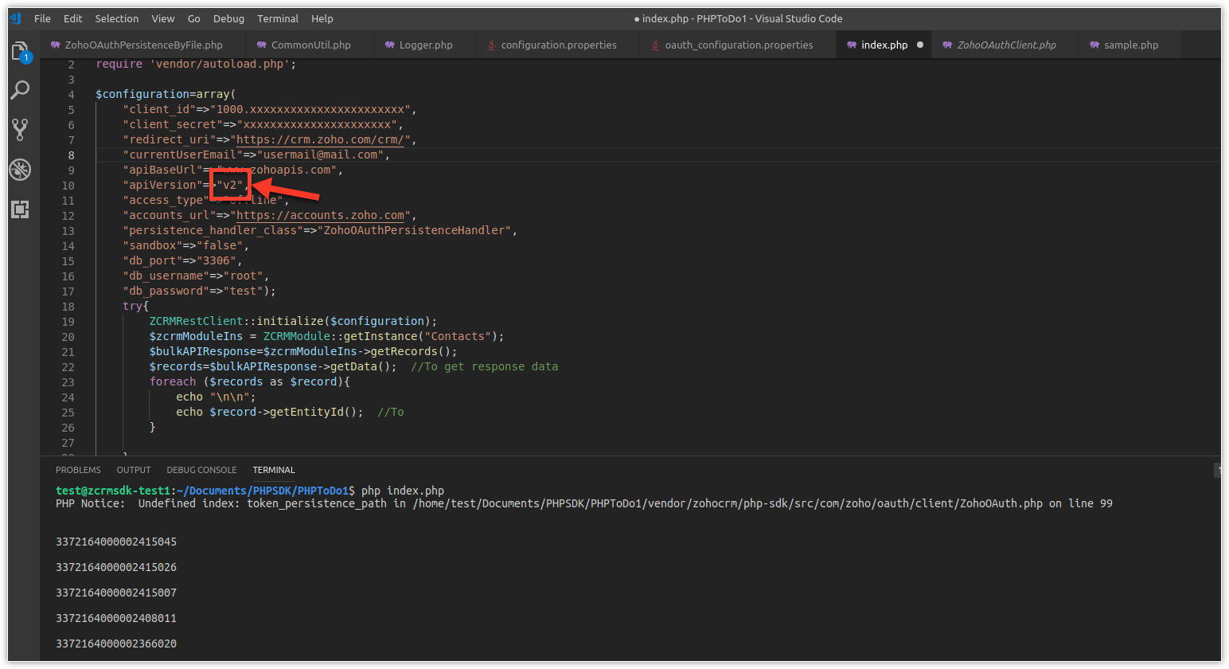The width and height of the screenshot is (1229, 669).
Task: Open the File menu
Action: pyautogui.click(x=42, y=18)
